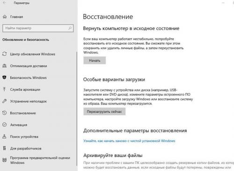Open Оптимизация доставки section

click(x=29, y=66)
